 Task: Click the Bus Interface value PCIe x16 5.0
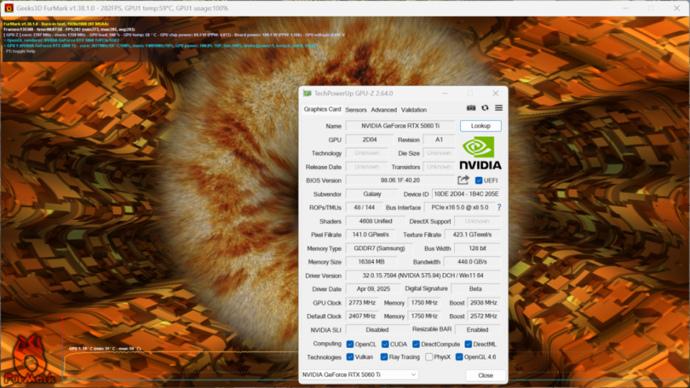[459, 208]
